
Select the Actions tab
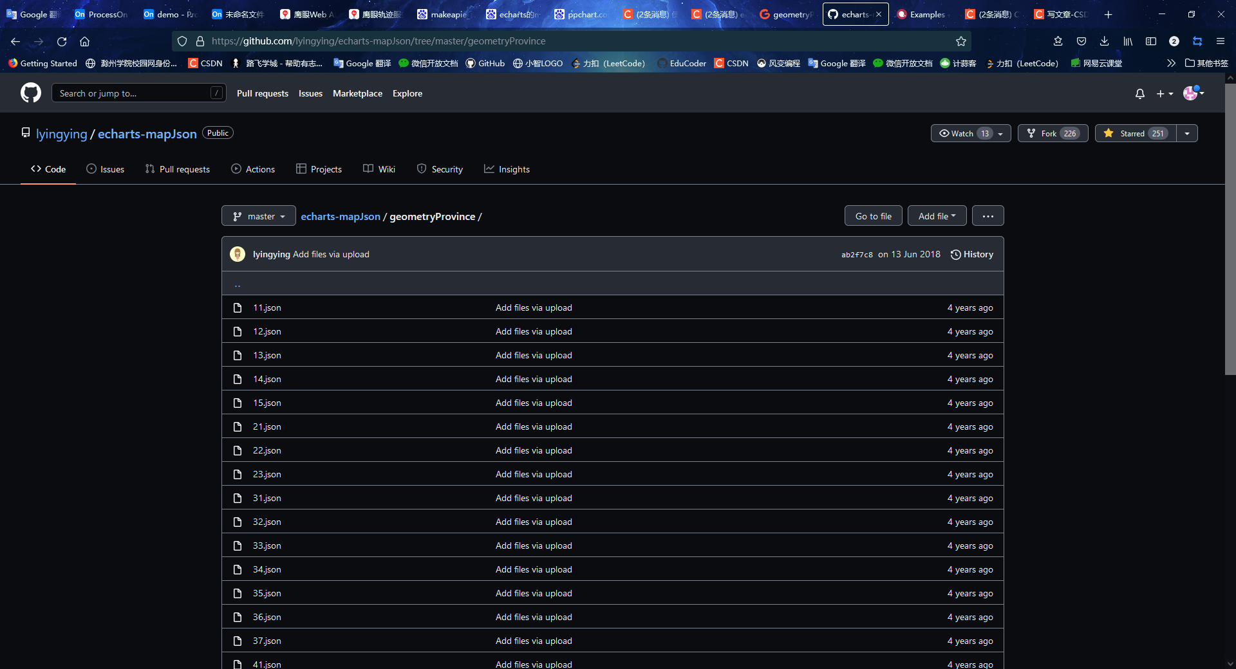[x=253, y=169]
